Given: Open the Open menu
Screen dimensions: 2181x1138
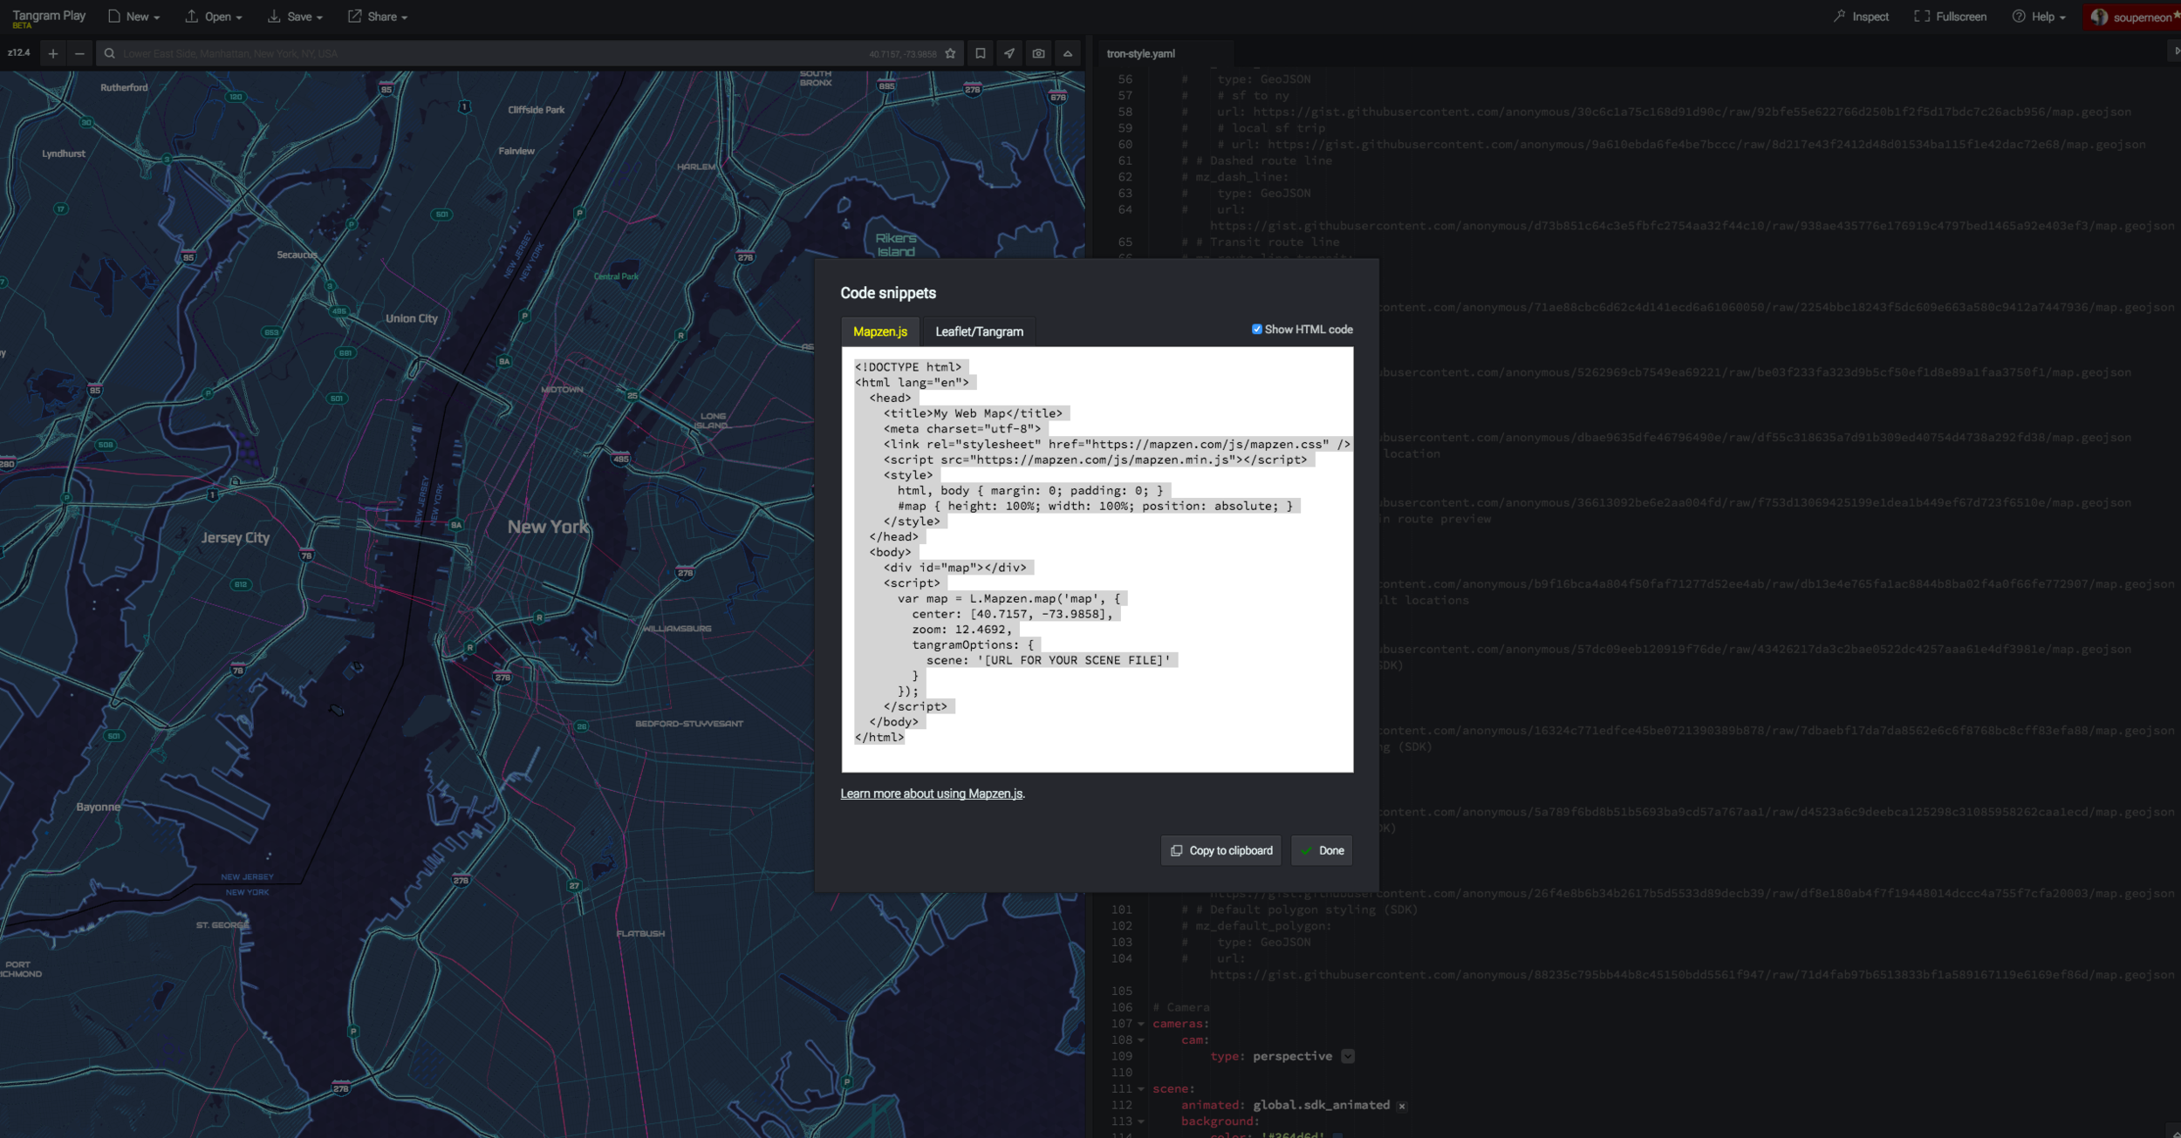Looking at the screenshot, I should [215, 17].
